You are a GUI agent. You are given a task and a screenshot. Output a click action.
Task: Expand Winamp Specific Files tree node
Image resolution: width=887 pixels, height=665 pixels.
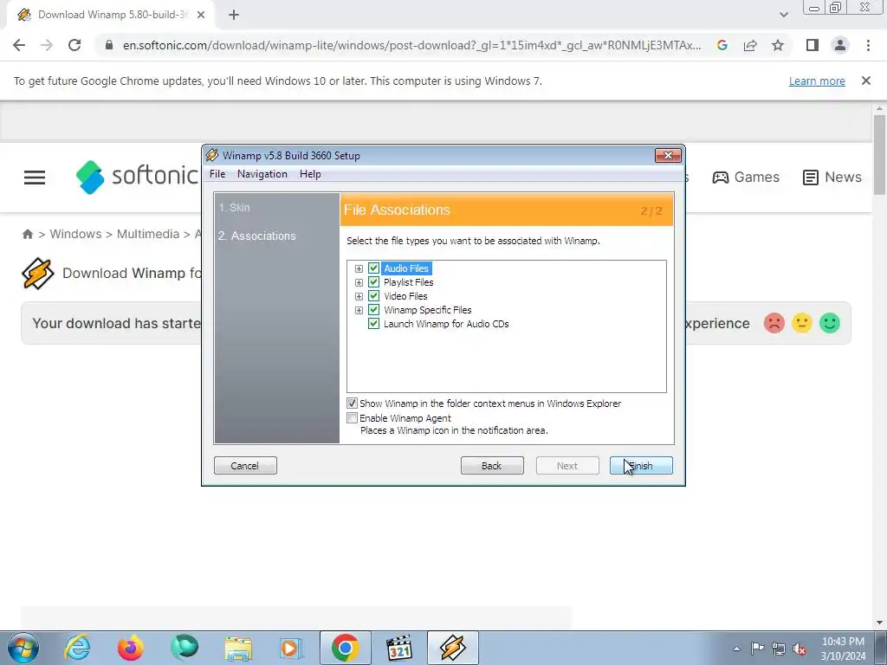(x=359, y=310)
